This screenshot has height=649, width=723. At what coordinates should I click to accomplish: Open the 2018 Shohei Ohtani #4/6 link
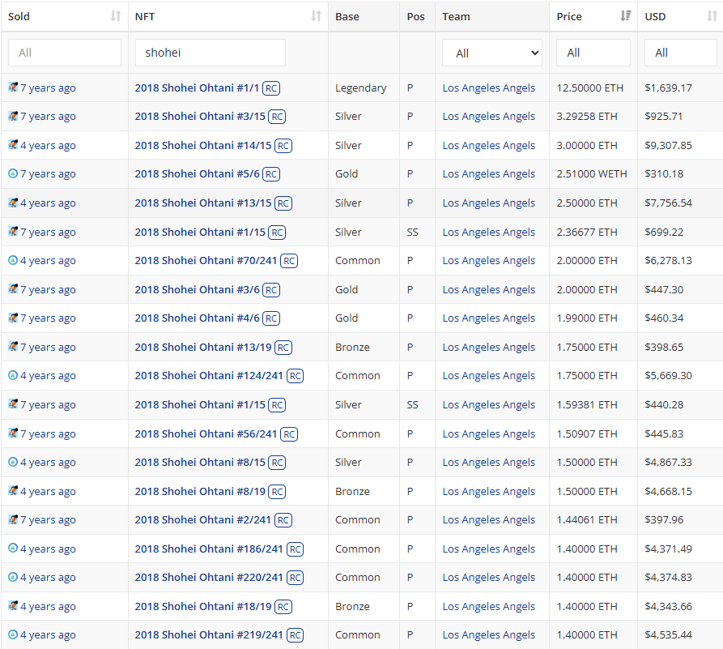197,318
